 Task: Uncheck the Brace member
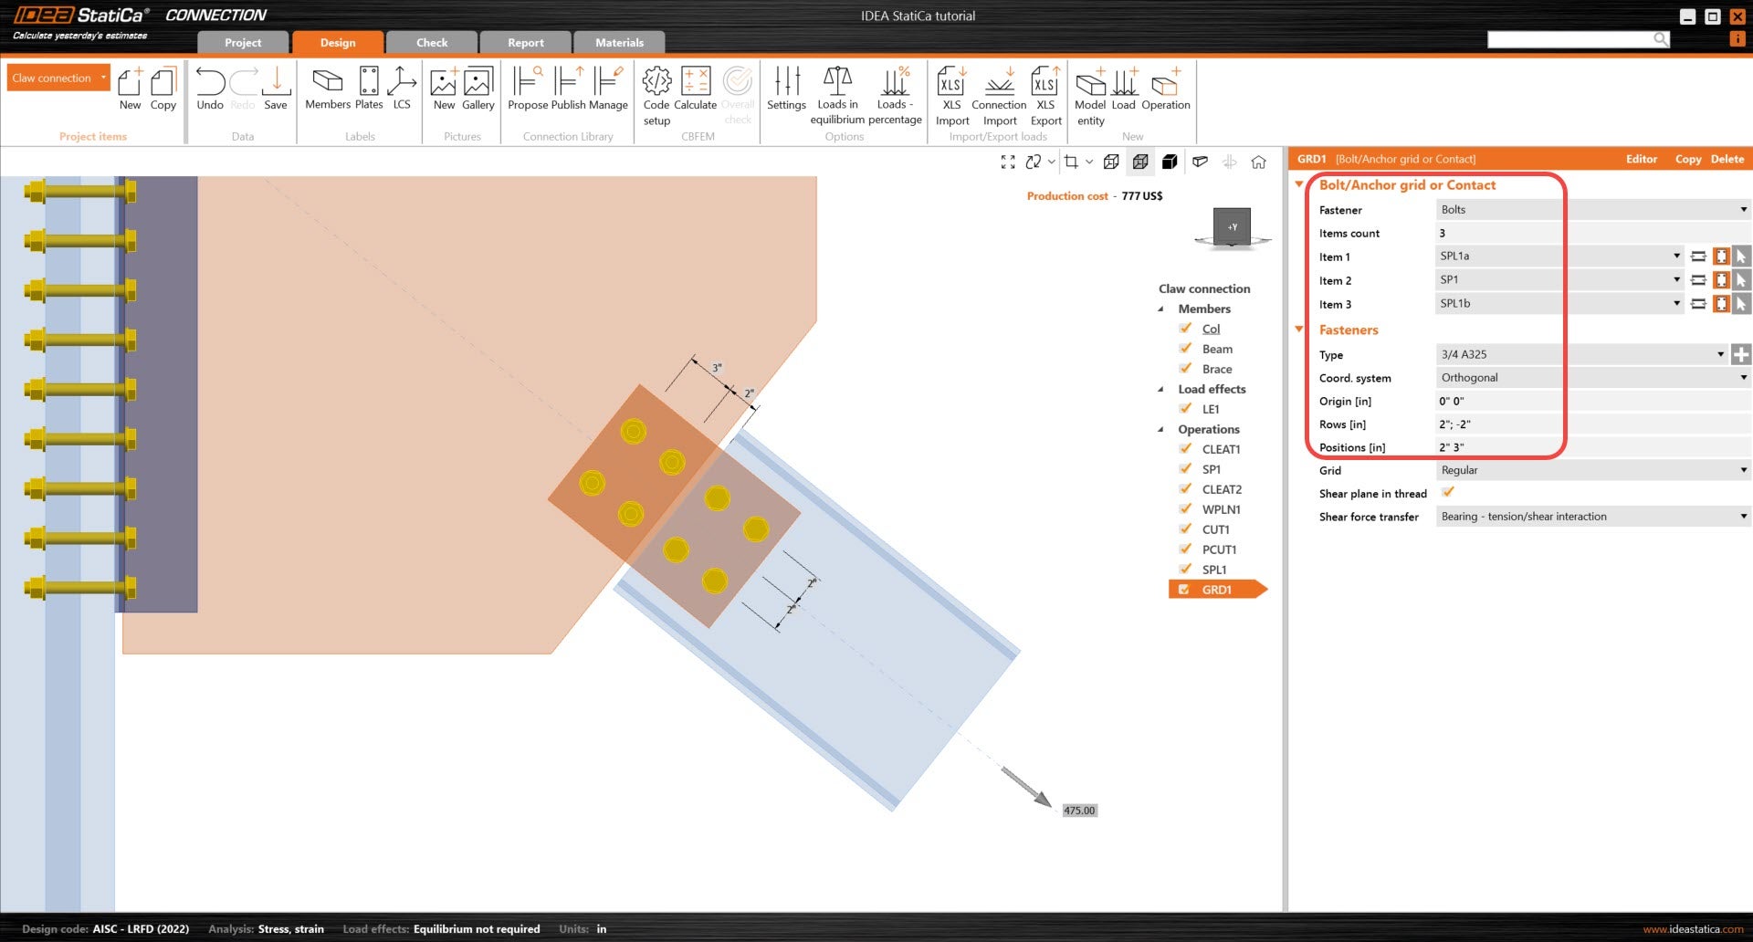[1184, 369]
